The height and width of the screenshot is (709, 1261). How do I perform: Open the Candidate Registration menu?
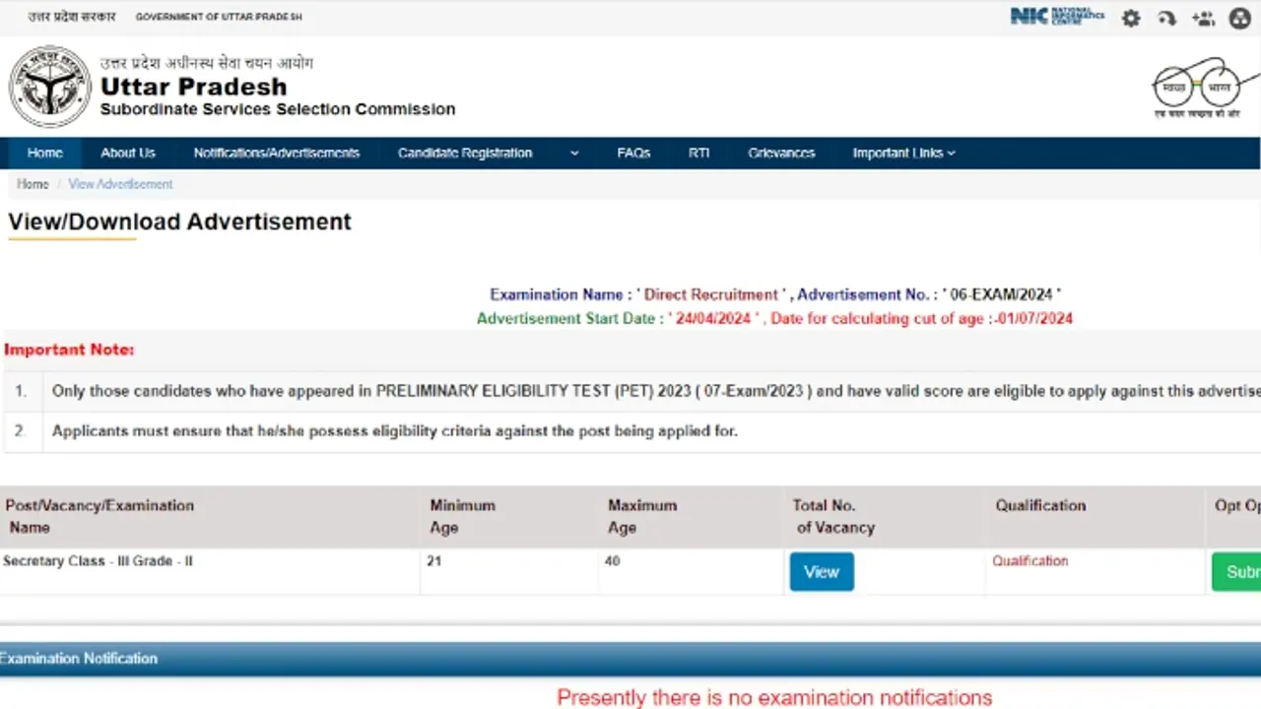465,154
